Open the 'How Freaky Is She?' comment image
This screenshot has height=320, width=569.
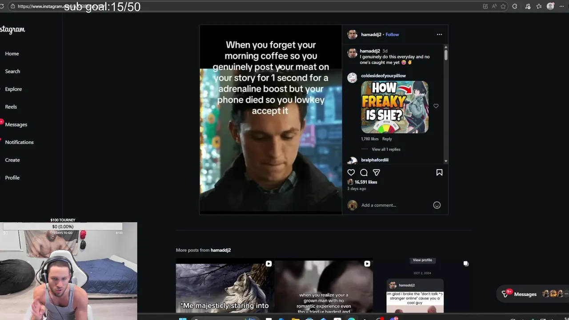point(395,107)
